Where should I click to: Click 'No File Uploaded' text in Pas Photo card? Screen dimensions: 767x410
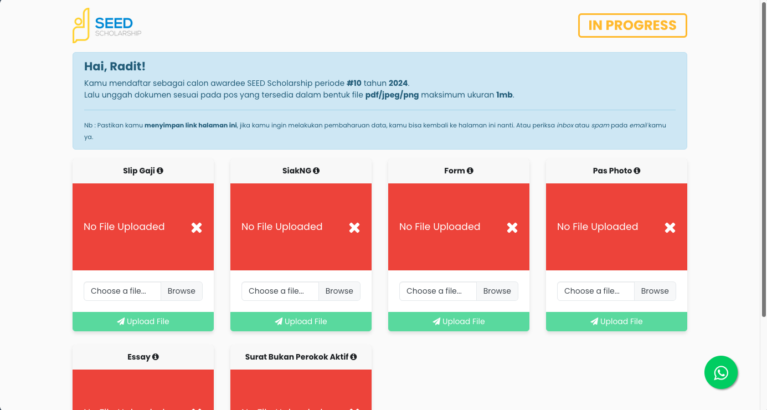tap(598, 227)
